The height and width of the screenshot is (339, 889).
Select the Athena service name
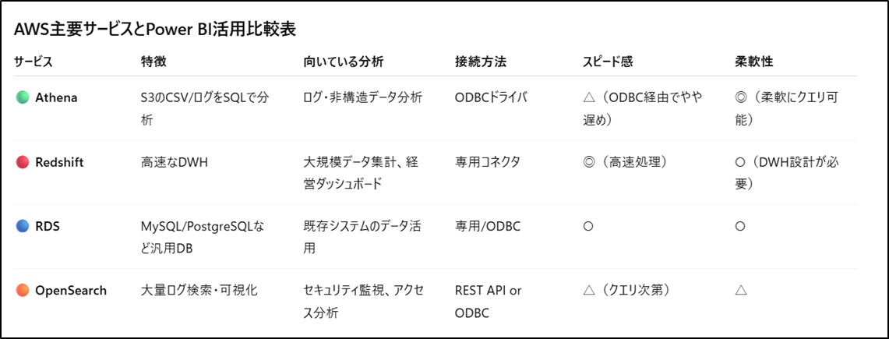pyautogui.click(x=56, y=97)
